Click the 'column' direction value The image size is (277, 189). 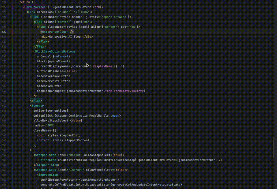point(63,12)
